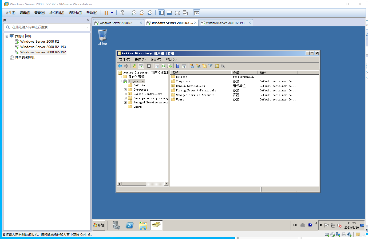Open the 帮助(H) menu in Active Directory window

[171, 59]
